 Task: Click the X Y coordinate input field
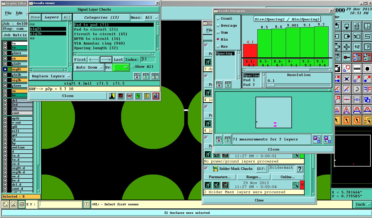[60, 204]
